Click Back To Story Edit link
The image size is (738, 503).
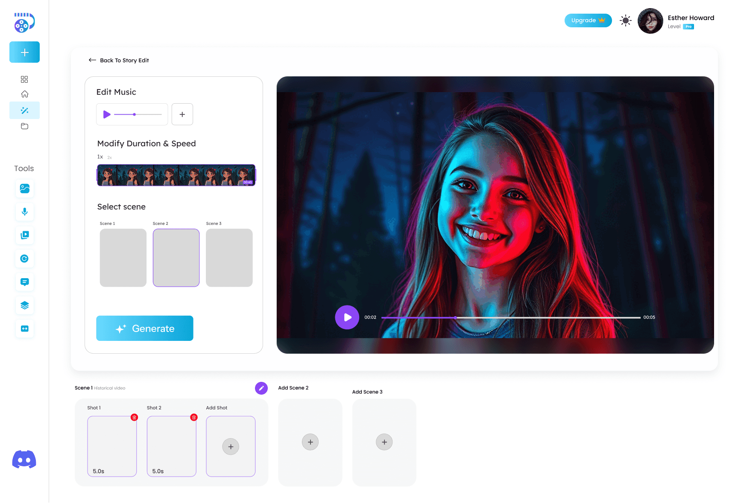tap(119, 60)
